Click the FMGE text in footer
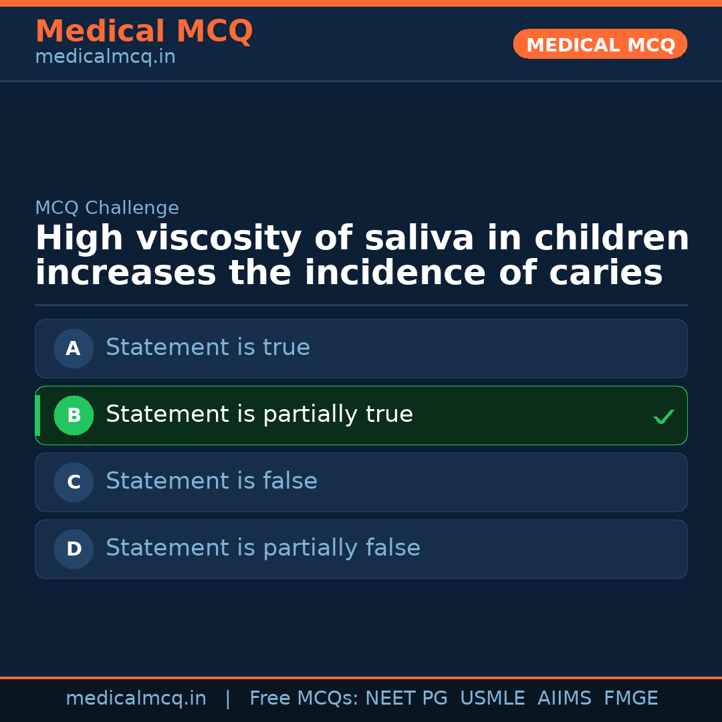Image resolution: width=722 pixels, height=722 pixels. (x=631, y=699)
